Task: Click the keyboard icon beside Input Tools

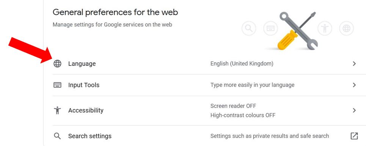Action: click(57, 85)
